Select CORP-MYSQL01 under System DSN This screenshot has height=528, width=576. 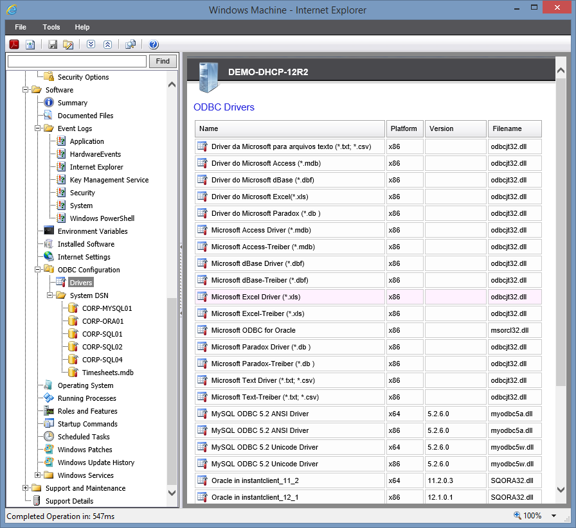tap(107, 308)
